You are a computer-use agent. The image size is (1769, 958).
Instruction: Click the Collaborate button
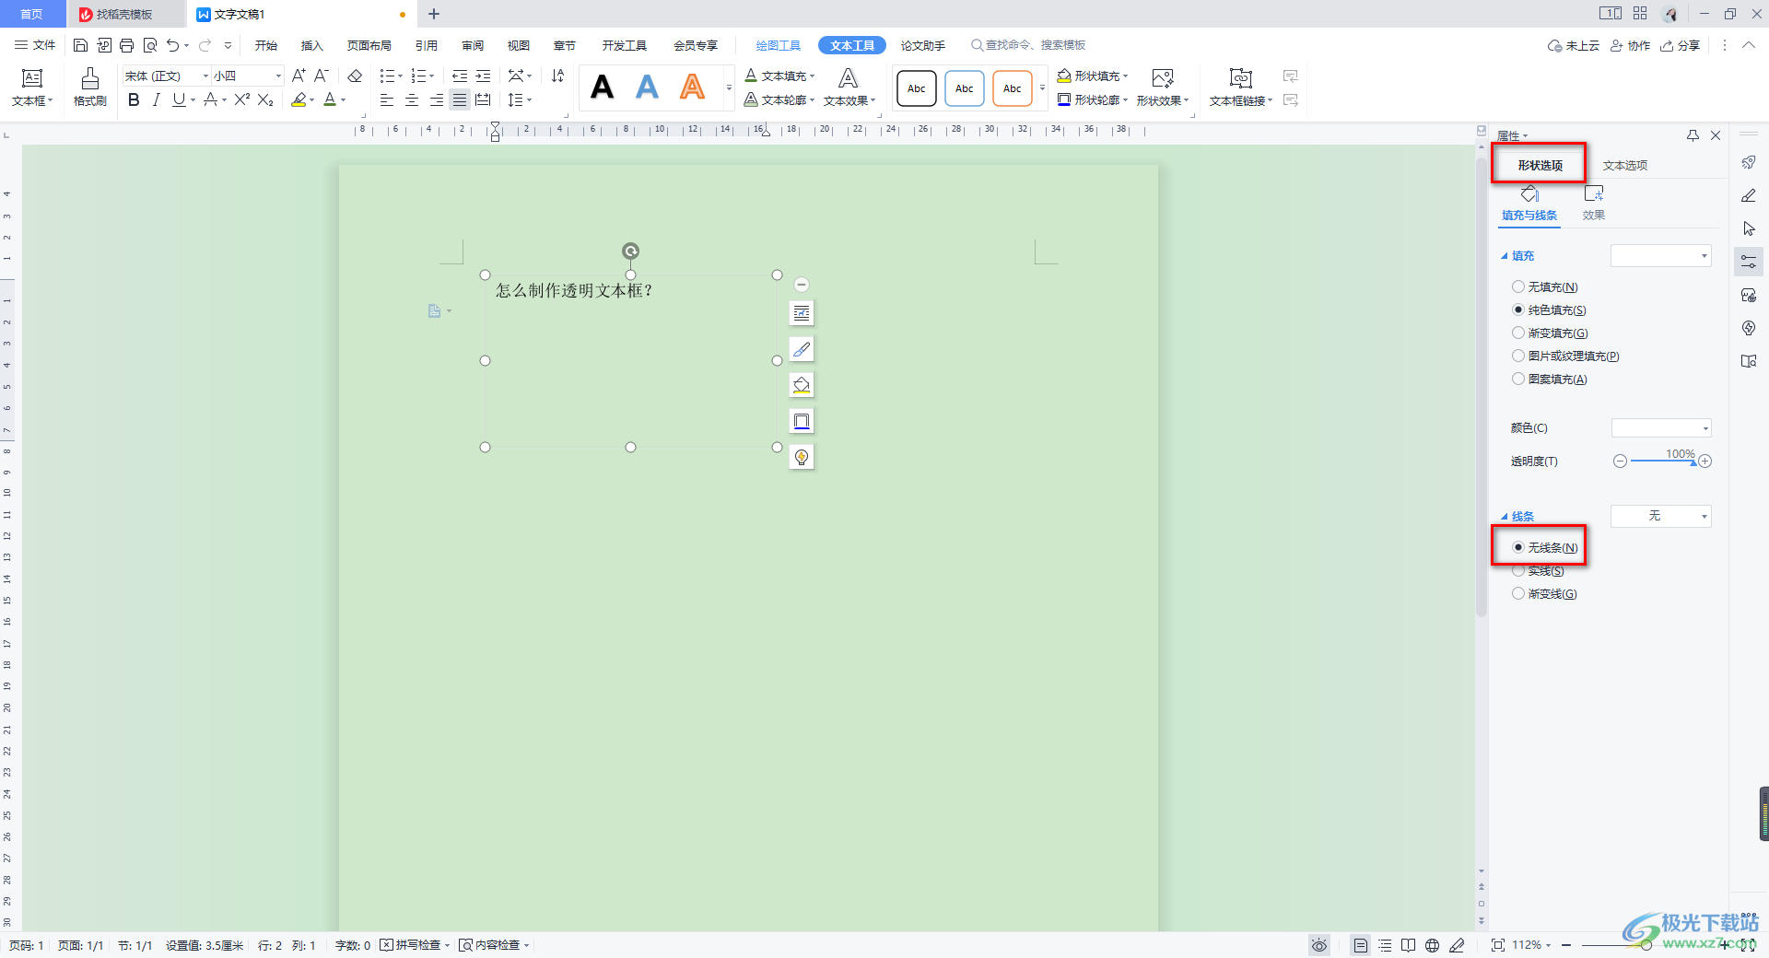pos(1631,45)
